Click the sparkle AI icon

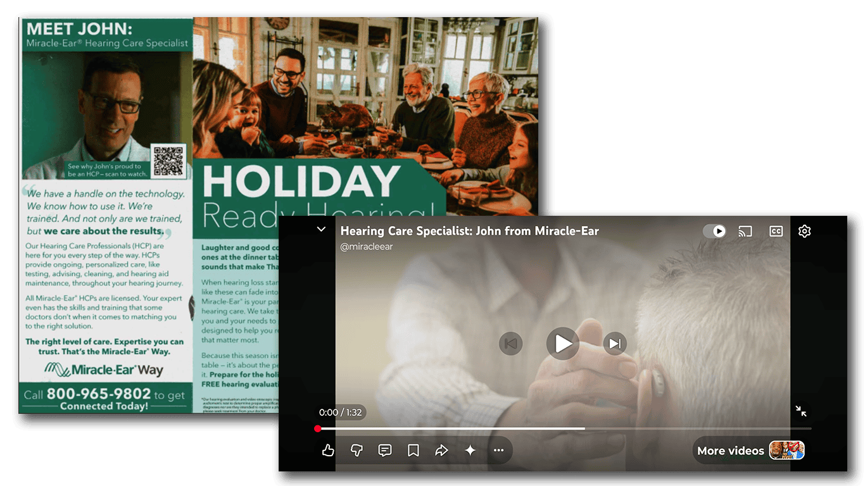pos(470,451)
